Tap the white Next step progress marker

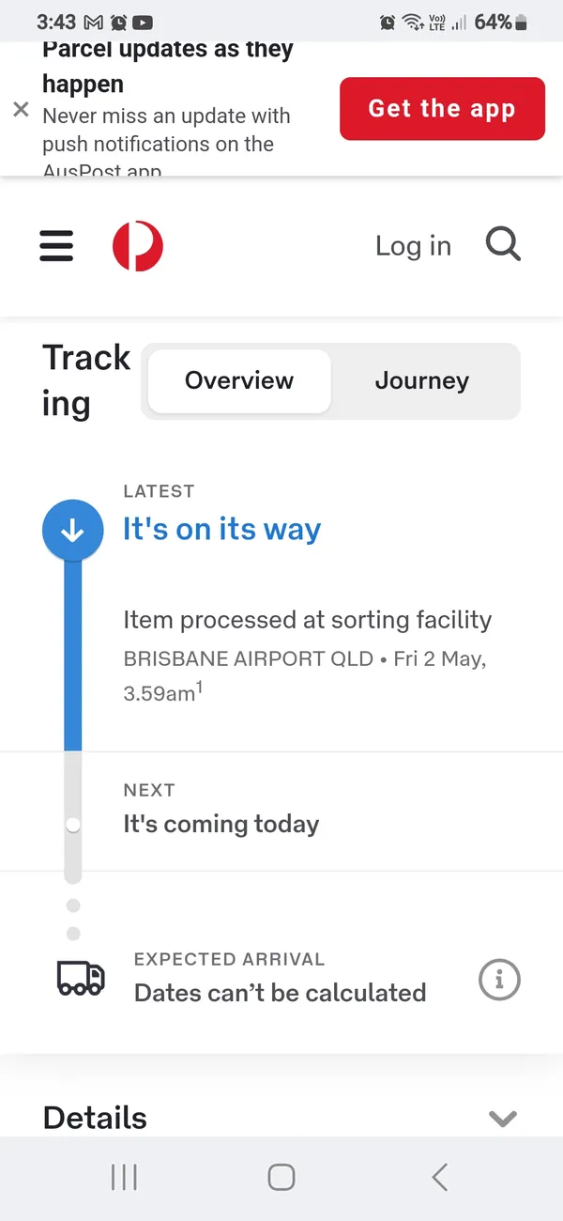point(73,825)
